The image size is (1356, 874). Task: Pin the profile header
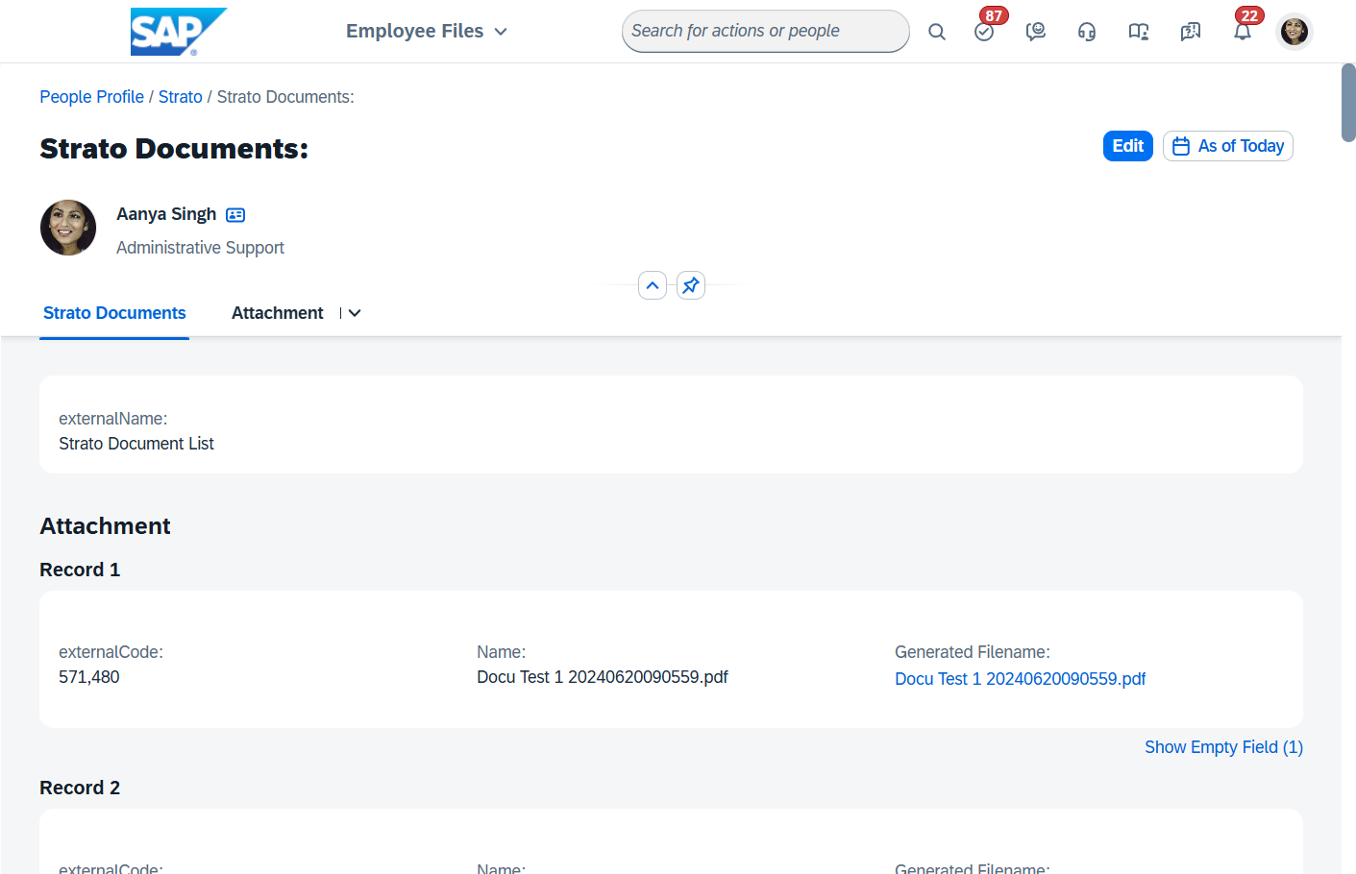691,285
